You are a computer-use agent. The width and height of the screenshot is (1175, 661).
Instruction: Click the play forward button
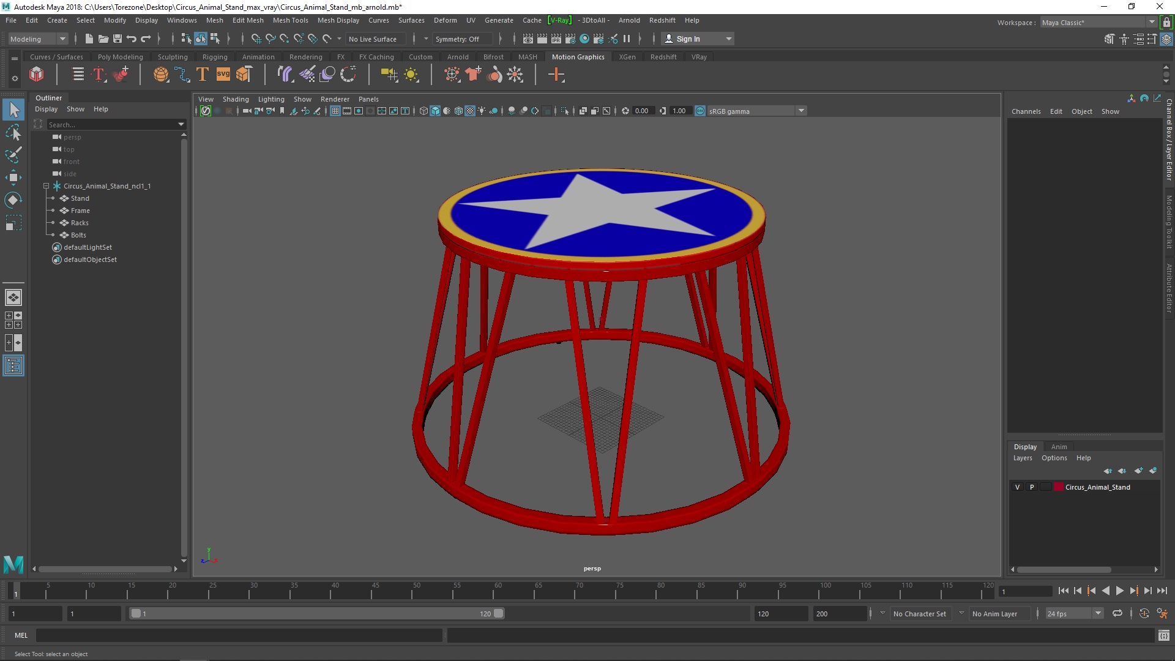coord(1119,591)
